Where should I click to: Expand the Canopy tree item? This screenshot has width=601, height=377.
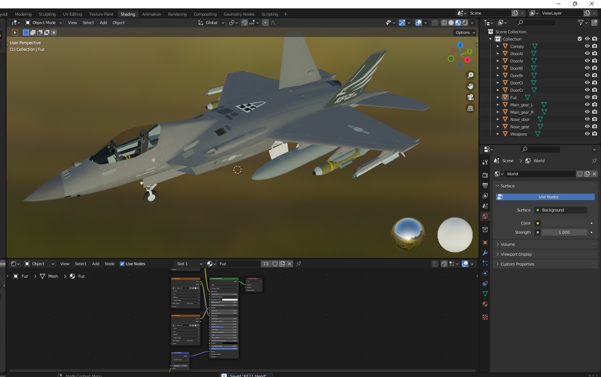(x=498, y=46)
